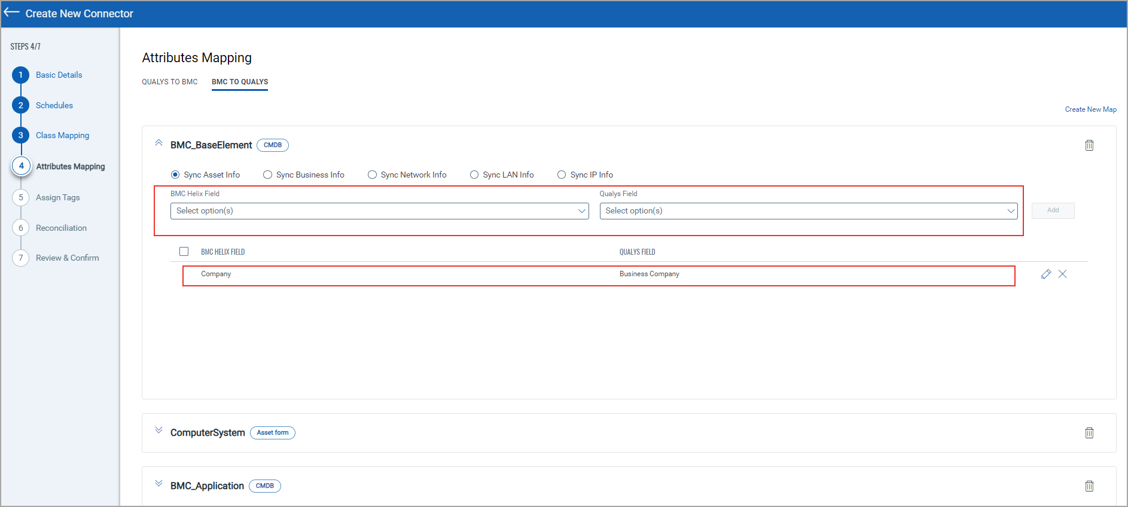This screenshot has height=507, width=1128.
Task: Click the Create New Map link
Action: pyautogui.click(x=1090, y=109)
